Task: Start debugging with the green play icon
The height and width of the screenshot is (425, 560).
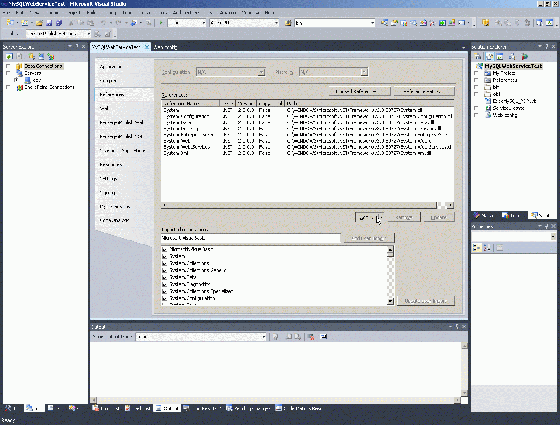Action: pyautogui.click(x=161, y=23)
